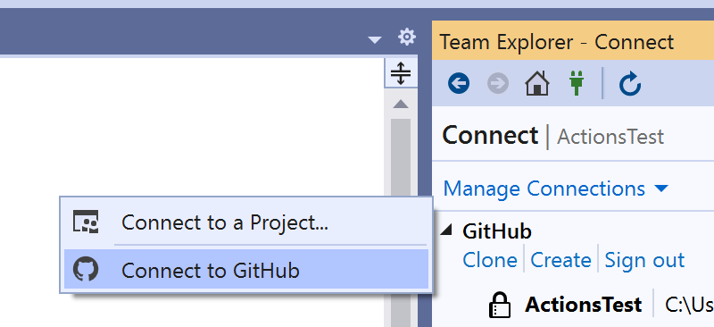This screenshot has width=714, height=327.
Task: Click the Forward arrow in Team Explorer
Action: point(498,84)
